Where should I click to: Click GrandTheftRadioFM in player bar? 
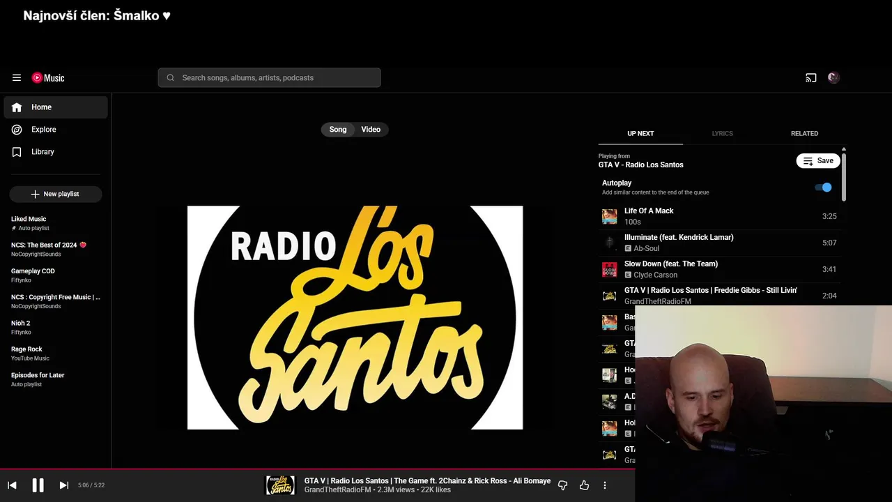[x=337, y=490]
